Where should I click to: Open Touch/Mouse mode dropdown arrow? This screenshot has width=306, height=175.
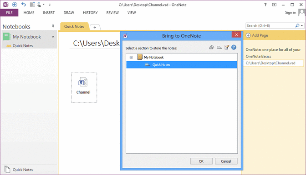pyautogui.click(x=44, y=5)
